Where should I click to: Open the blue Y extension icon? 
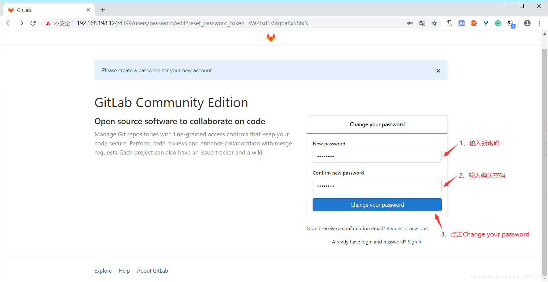point(486,23)
